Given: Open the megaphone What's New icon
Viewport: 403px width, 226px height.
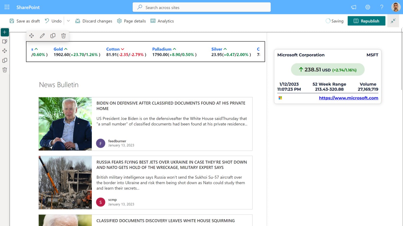Looking at the screenshot, I should click(353, 7).
